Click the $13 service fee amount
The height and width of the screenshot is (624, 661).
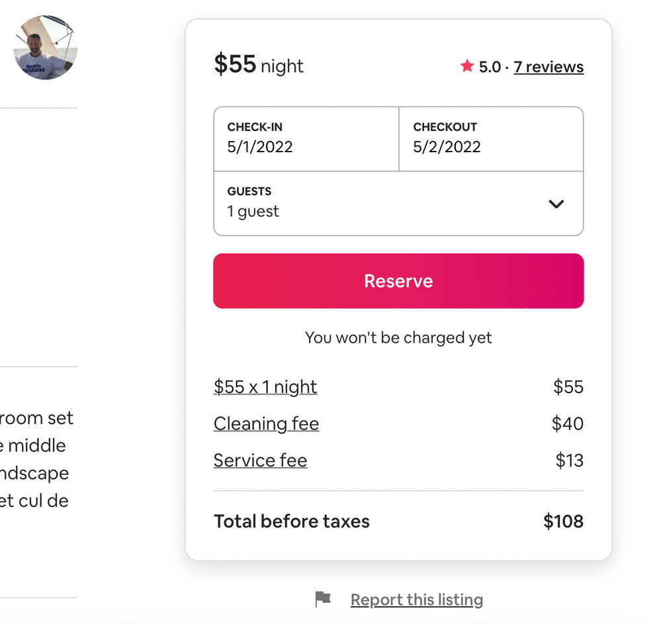[x=569, y=461]
